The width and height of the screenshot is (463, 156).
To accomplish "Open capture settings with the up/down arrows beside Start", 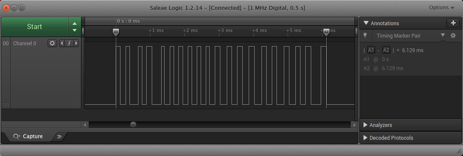I will [x=75, y=27].
